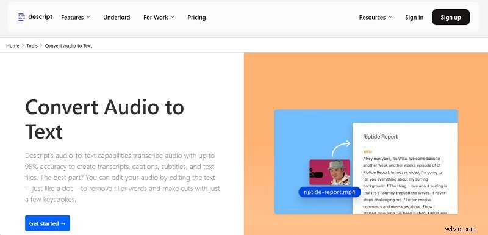Click the blue Get started button
The image size is (488, 235).
[x=48, y=223]
